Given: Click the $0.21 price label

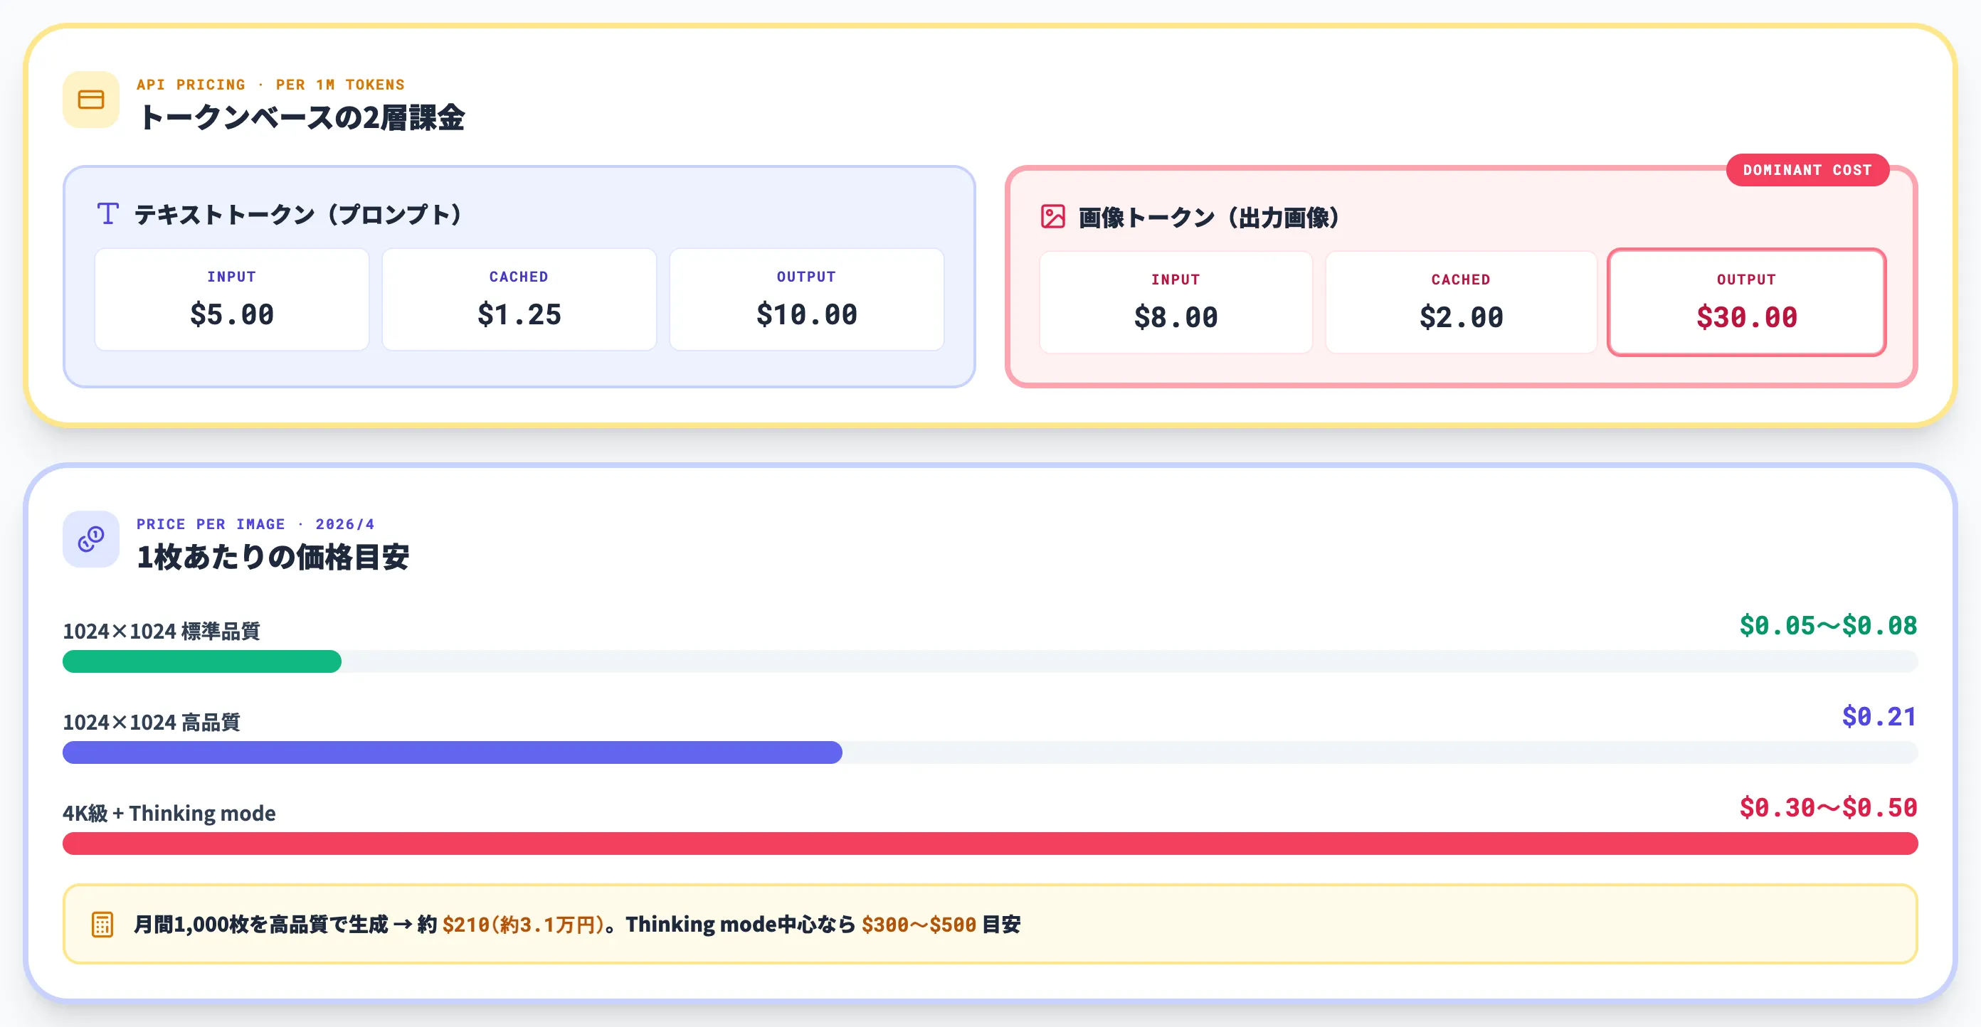Looking at the screenshot, I should (x=1878, y=716).
